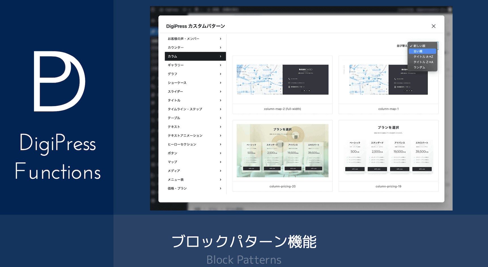The image size is (488, 267).
Task: Select the カラム category
Action: coord(195,56)
